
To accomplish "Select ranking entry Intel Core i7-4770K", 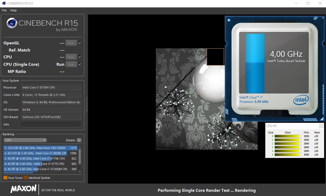I will pos(40,158).
